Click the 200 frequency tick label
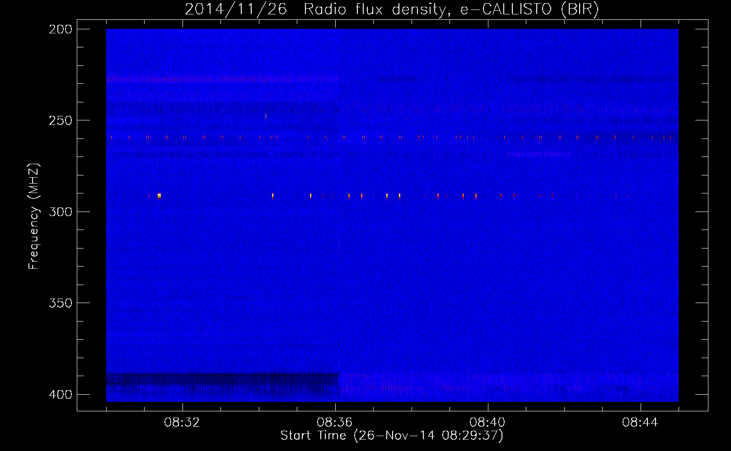Viewport: 731px width, 451px height. pyautogui.click(x=61, y=29)
